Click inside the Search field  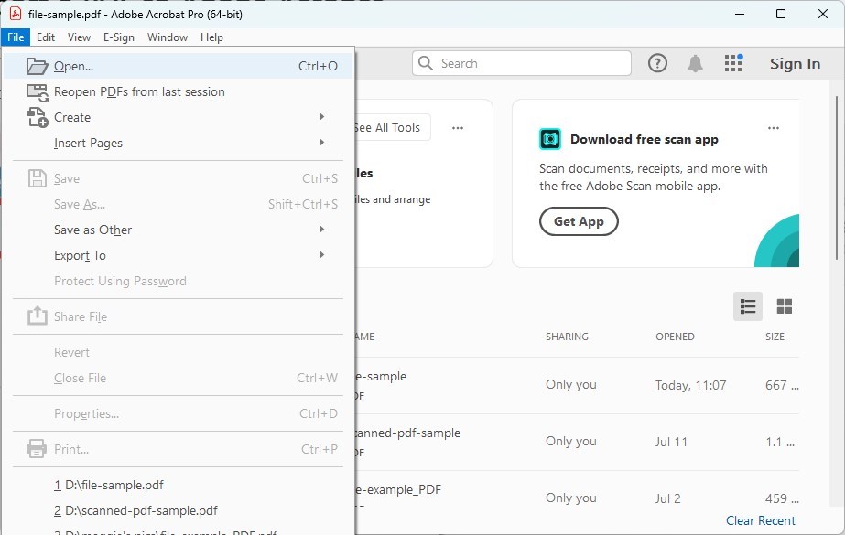click(x=522, y=63)
